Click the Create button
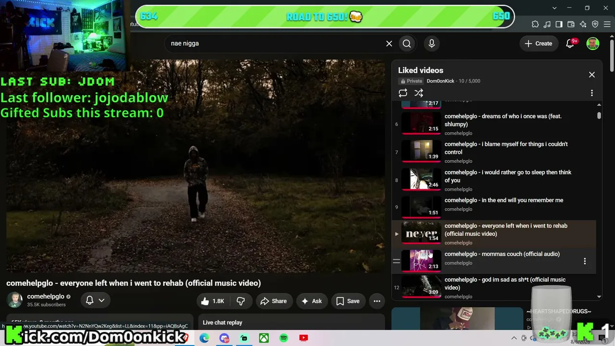 (x=539, y=43)
